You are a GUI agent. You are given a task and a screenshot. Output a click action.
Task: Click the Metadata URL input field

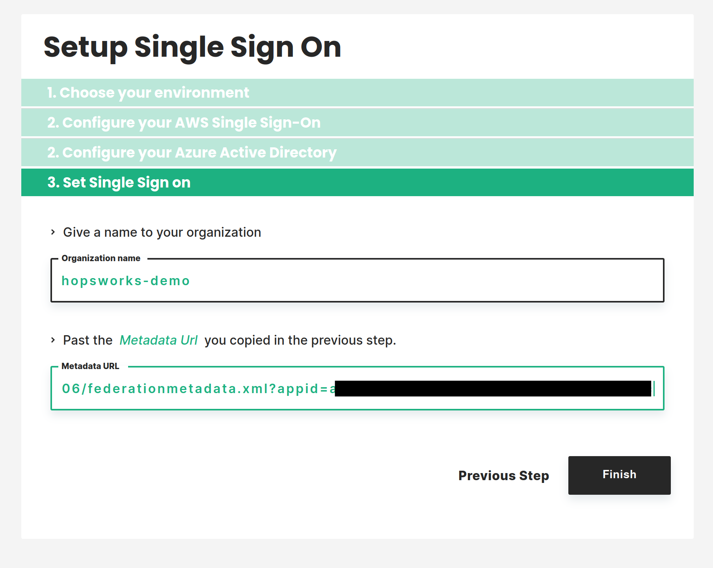pos(357,388)
